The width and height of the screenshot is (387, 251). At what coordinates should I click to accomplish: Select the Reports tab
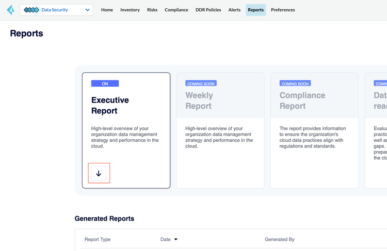click(255, 10)
